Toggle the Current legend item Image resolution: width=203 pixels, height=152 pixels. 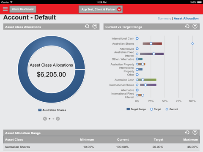tap(172, 109)
